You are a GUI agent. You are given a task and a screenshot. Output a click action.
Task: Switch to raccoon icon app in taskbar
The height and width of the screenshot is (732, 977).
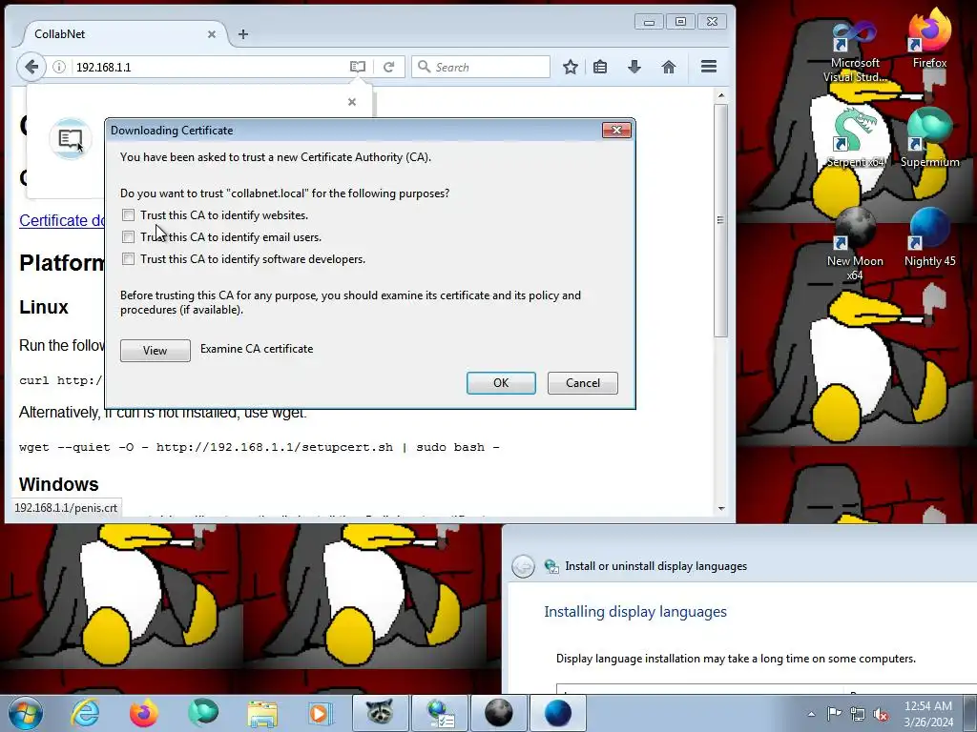[x=380, y=713]
